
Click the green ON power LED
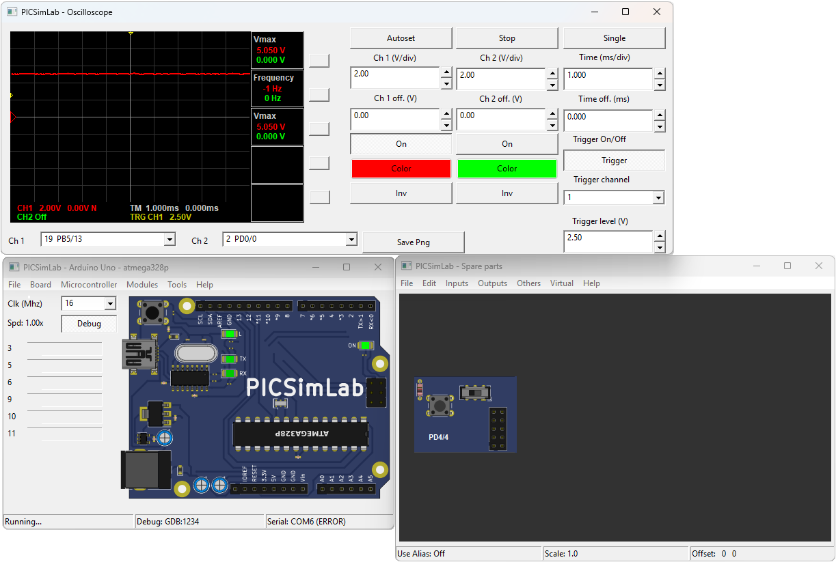(365, 346)
